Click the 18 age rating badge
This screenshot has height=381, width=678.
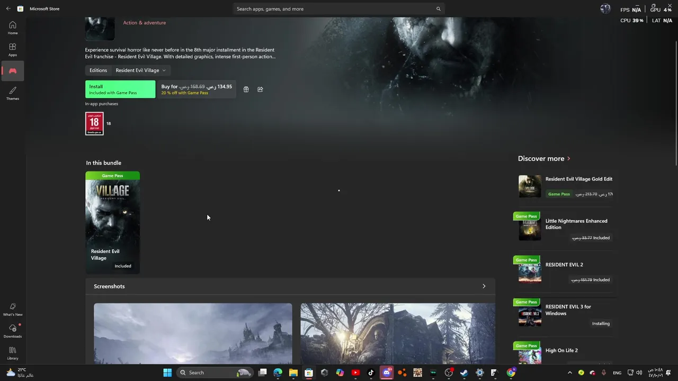(94, 123)
